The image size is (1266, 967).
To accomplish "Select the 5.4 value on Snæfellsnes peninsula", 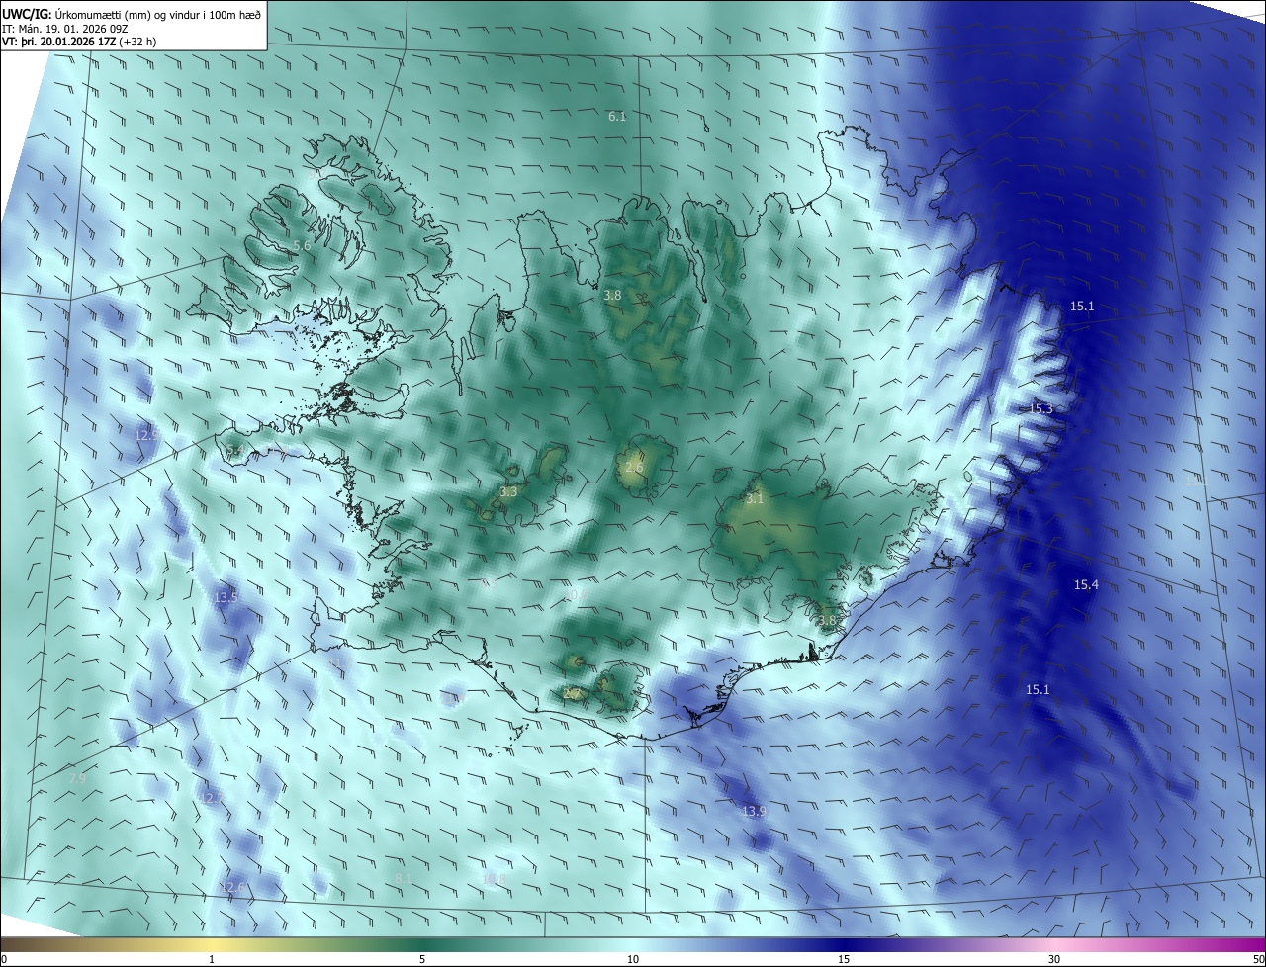I will coord(235,451).
